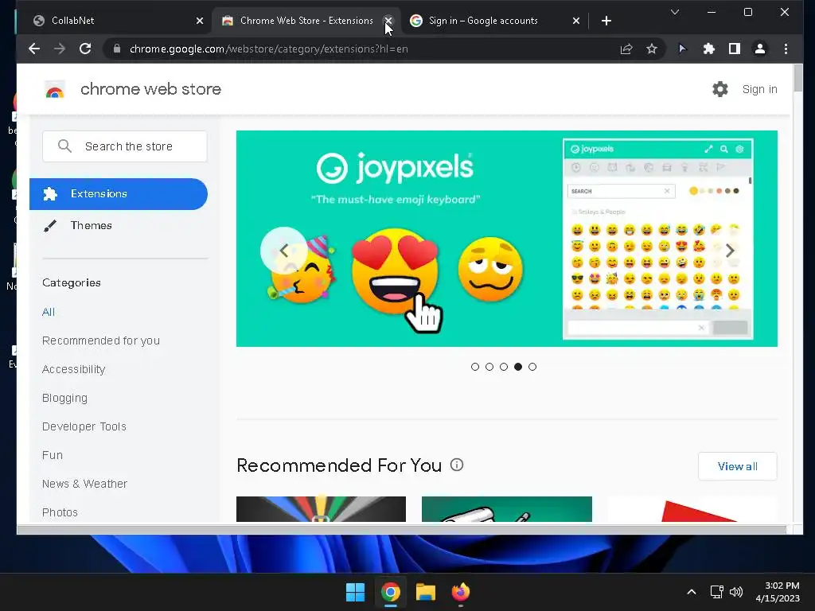
Task: Click the page vertical scrollbar thumb
Action: (x=798, y=78)
